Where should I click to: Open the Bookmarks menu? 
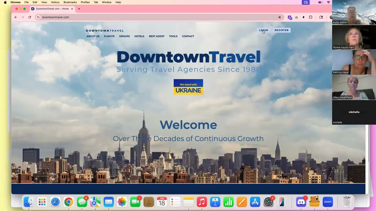pyautogui.click(x=70, y=2)
